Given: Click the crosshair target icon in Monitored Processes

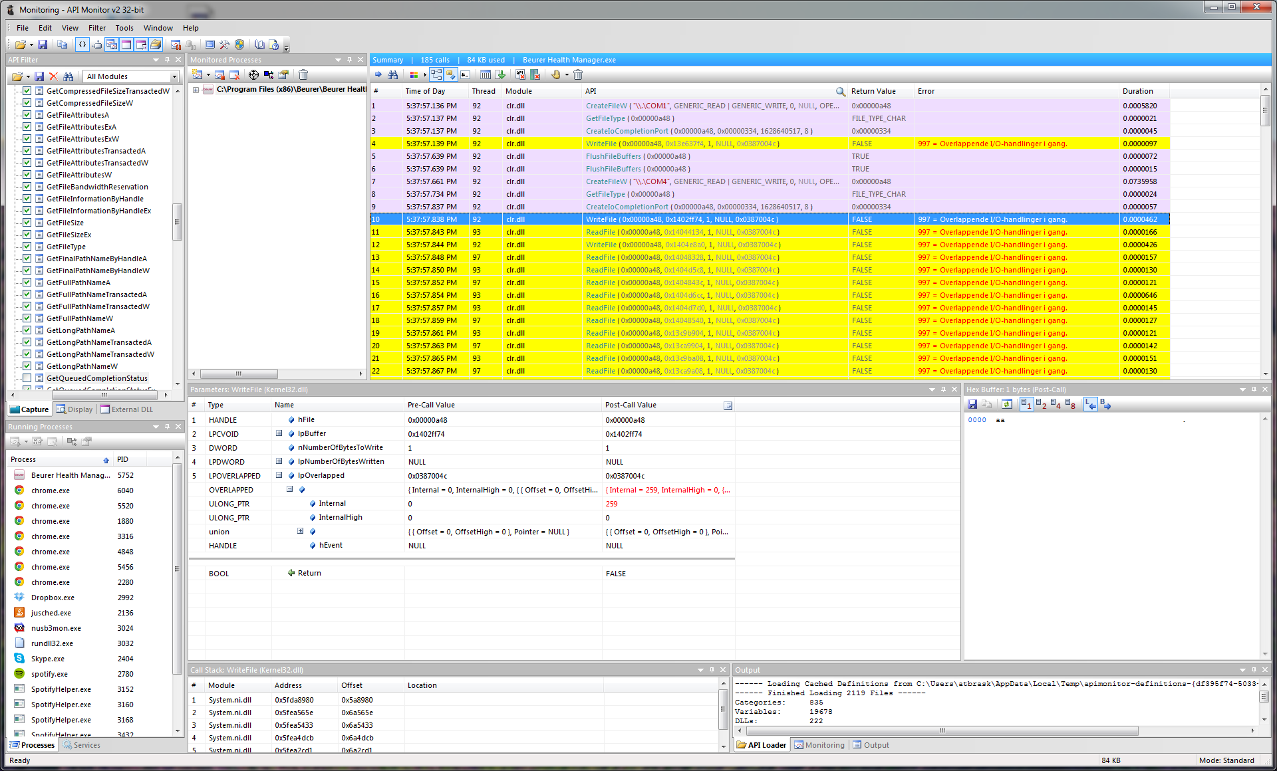Looking at the screenshot, I should (x=253, y=74).
